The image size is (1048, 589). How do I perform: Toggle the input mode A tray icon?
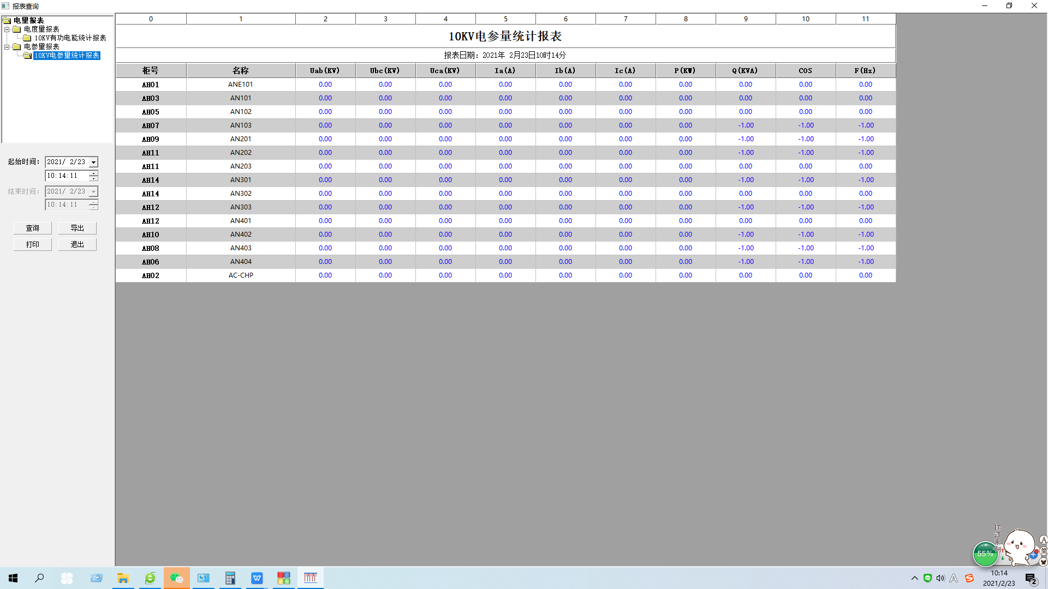coord(954,578)
